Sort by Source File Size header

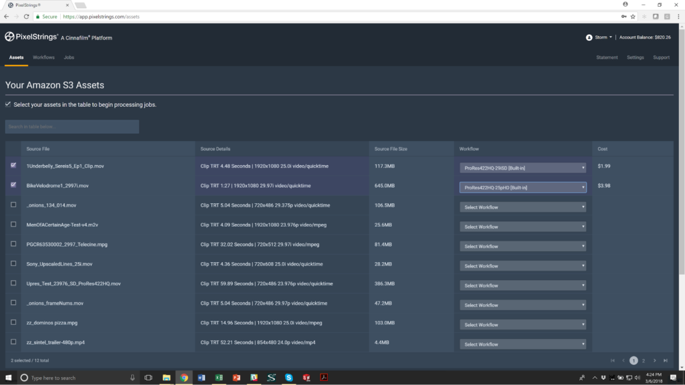[x=391, y=149]
